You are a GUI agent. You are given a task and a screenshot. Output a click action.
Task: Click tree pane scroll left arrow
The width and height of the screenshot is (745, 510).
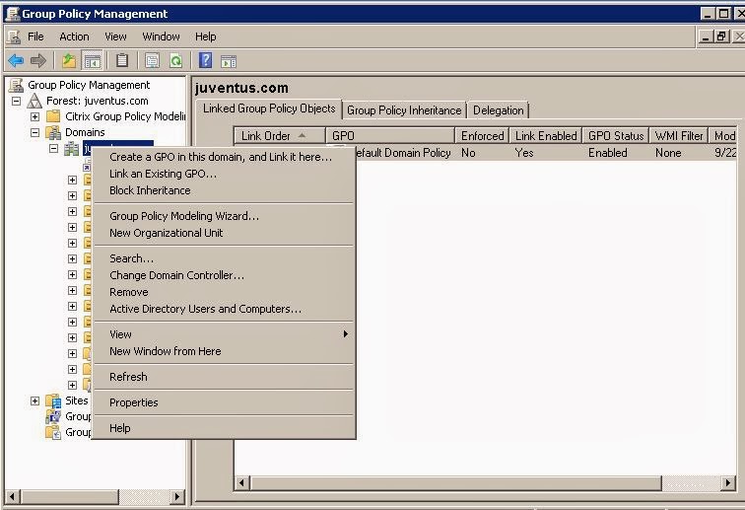click(x=12, y=496)
